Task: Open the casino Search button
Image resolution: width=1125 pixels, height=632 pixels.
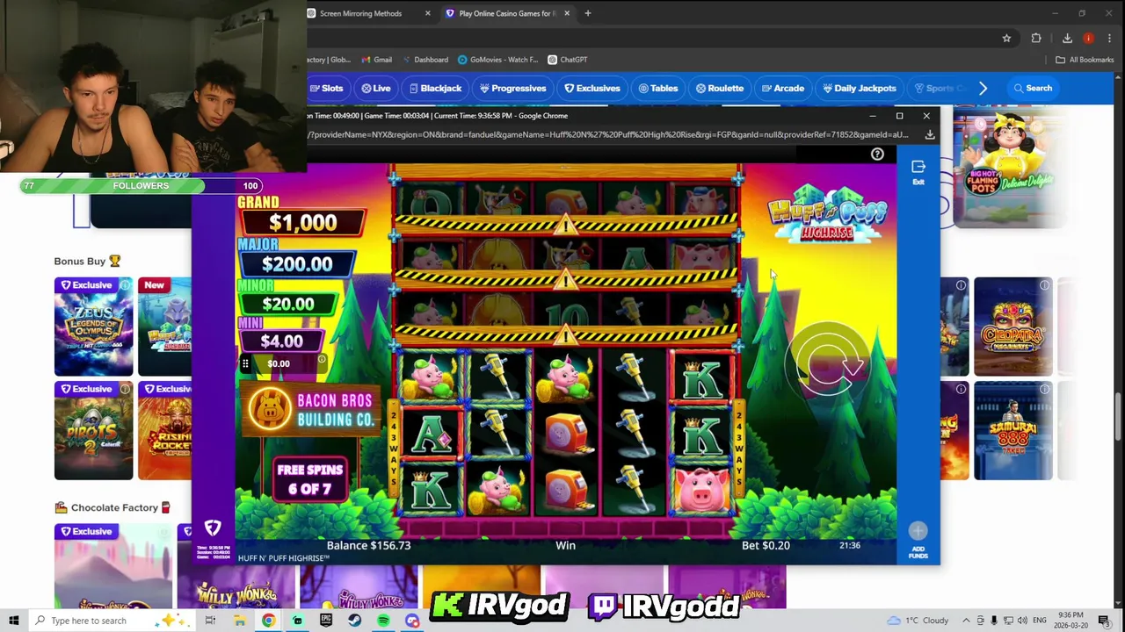Action: click(1033, 88)
